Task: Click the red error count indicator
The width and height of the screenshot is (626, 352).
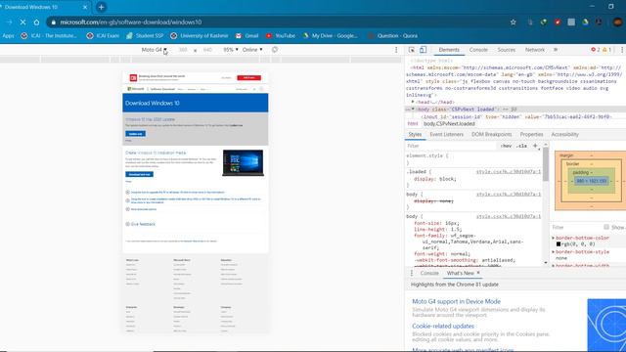Action: click(x=596, y=50)
